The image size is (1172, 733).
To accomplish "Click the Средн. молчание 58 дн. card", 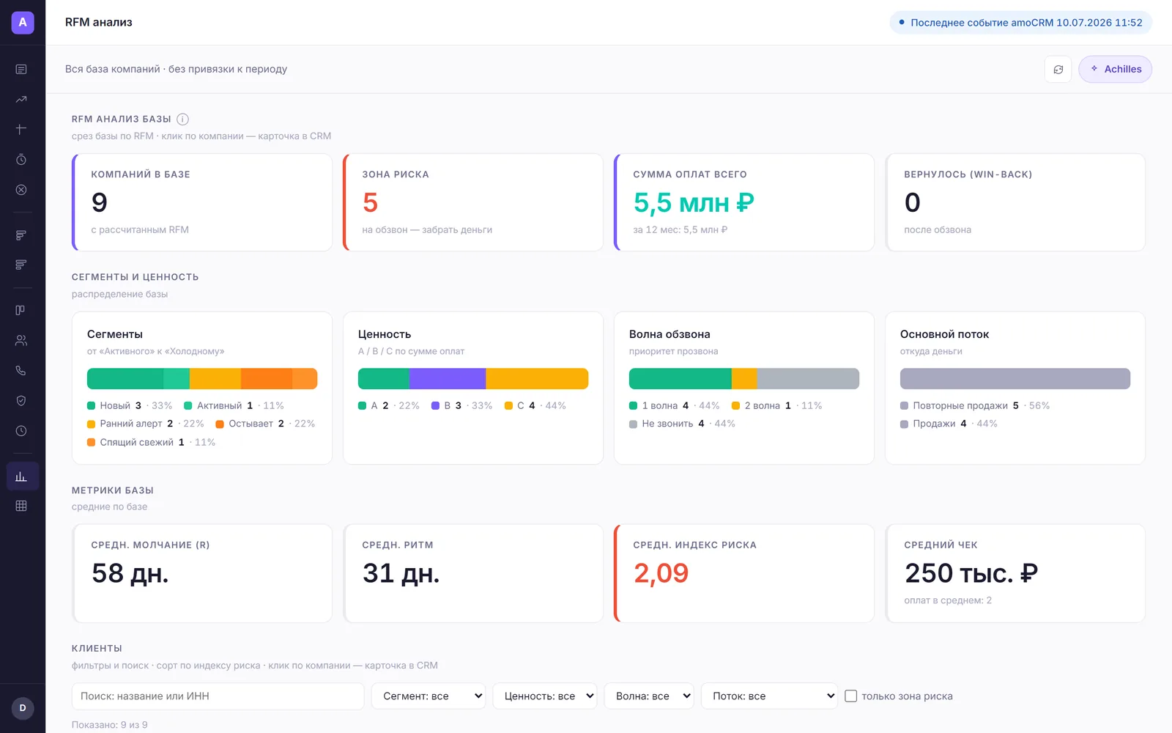I will [202, 573].
